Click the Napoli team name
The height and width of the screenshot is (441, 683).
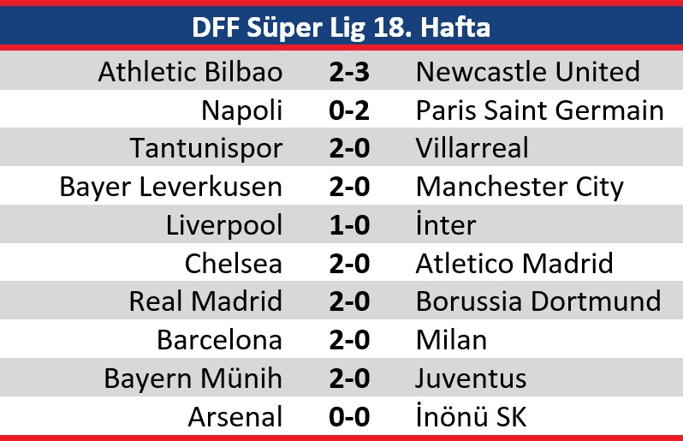242,110
